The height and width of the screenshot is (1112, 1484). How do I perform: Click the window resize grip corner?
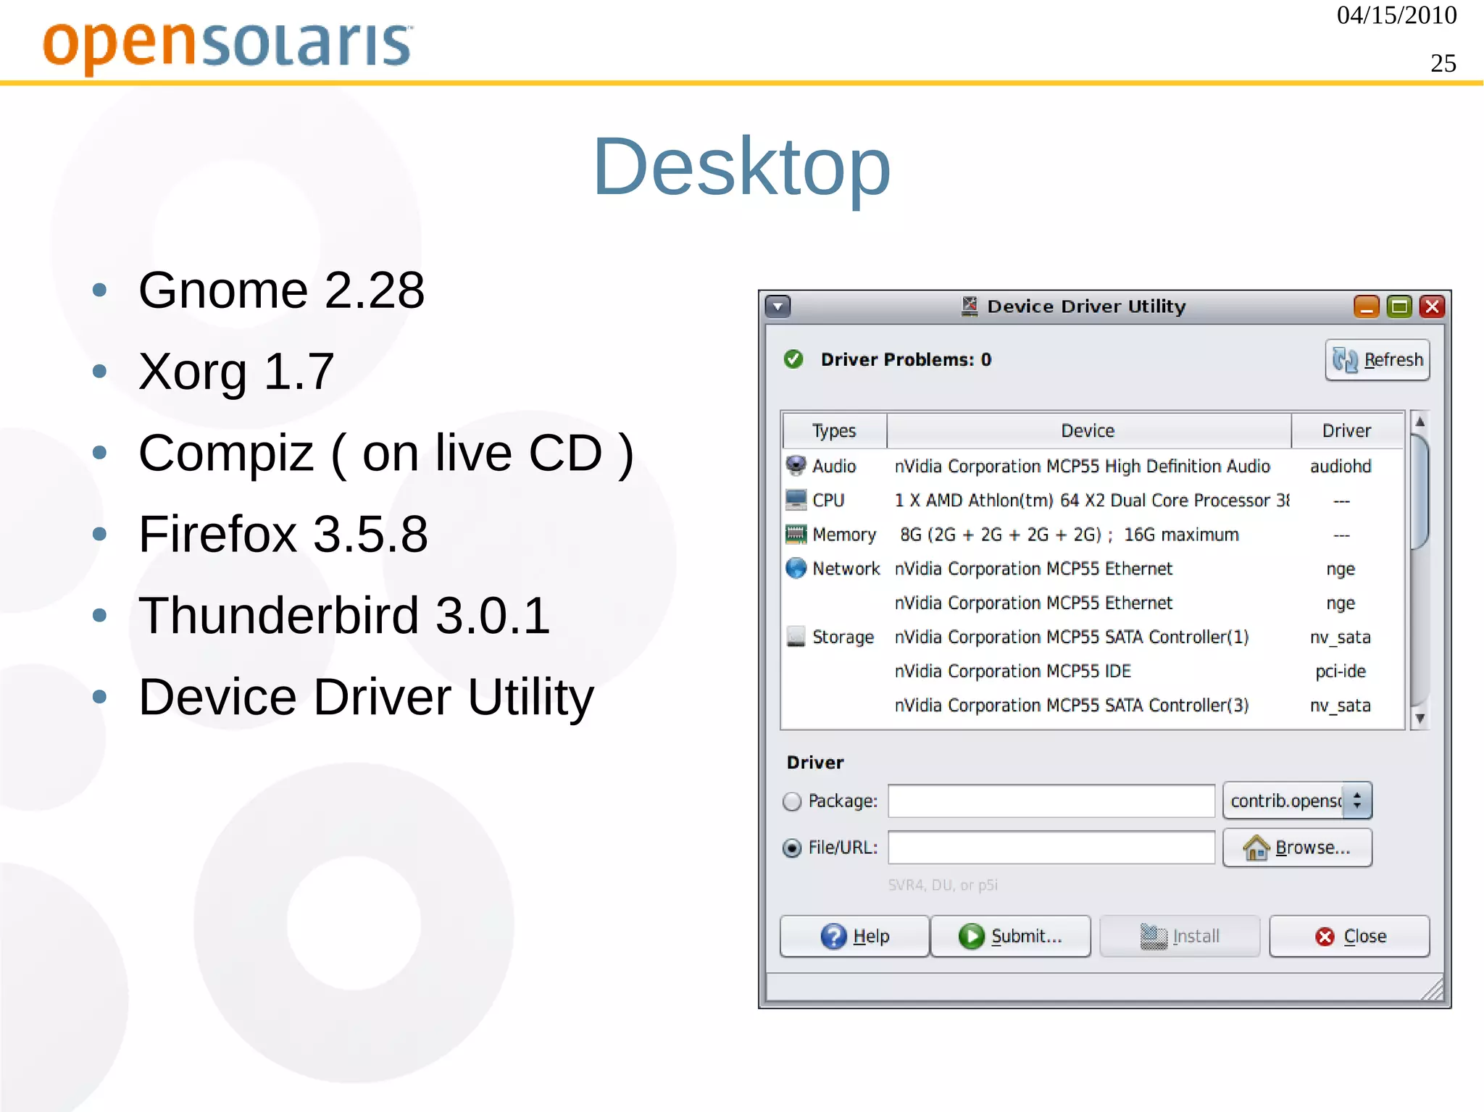(x=1433, y=990)
